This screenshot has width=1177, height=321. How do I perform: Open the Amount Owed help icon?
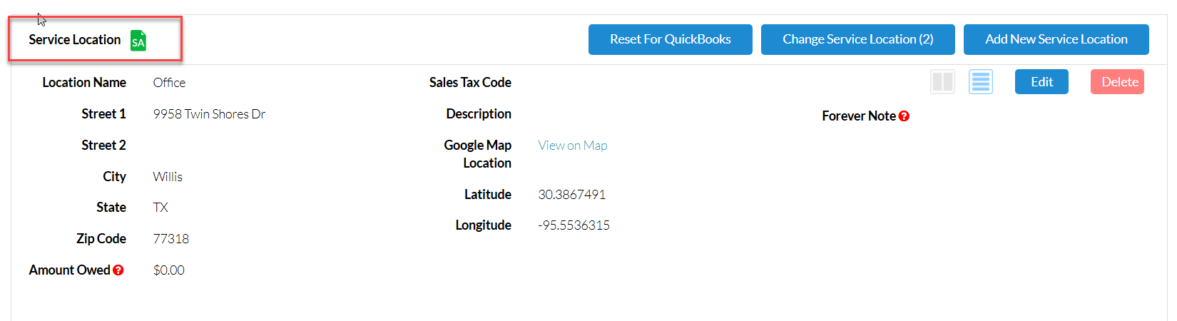click(118, 270)
